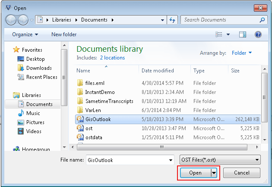Open help with the question mark icon
The width and height of the screenshot is (272, 187).
[x=258, y=34]
